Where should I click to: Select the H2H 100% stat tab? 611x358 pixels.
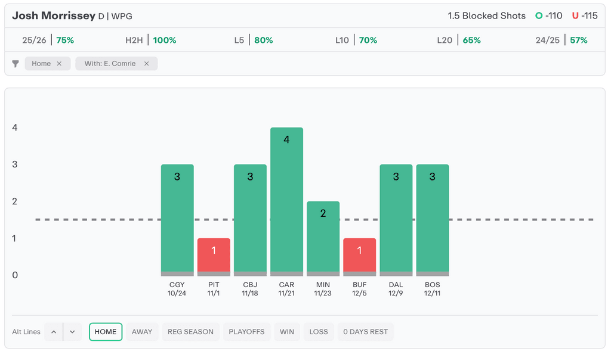point(150,41)
